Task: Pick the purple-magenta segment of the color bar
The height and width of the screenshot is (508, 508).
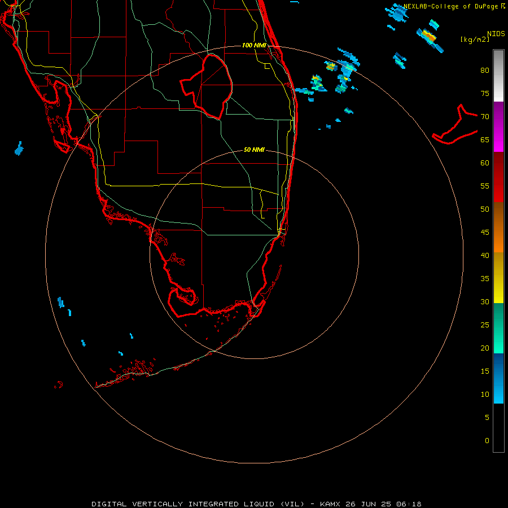Action: pos(498,126)
